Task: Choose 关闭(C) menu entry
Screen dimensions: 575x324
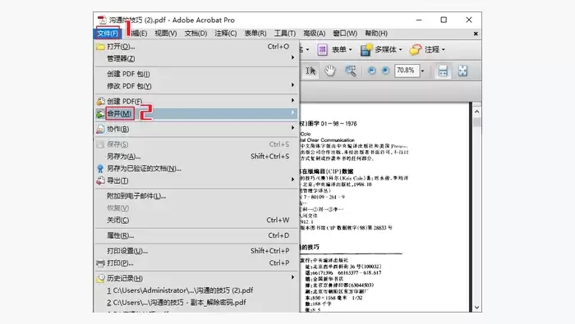Action: click(197, 220)
